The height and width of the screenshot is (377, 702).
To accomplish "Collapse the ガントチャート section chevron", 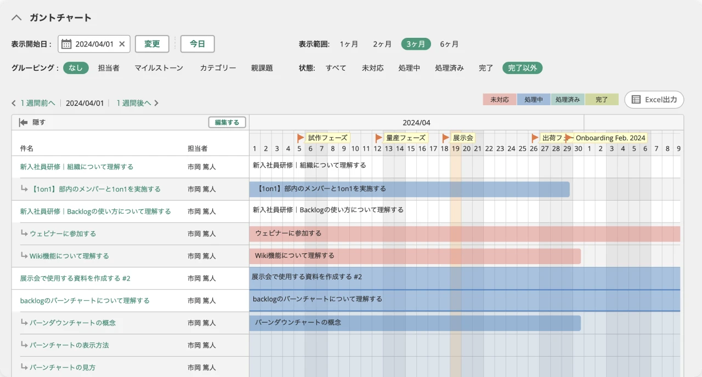I will (x=16, y=18).
